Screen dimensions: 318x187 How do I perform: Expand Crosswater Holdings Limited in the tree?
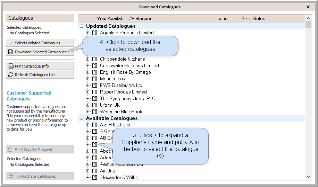(87, 65)
